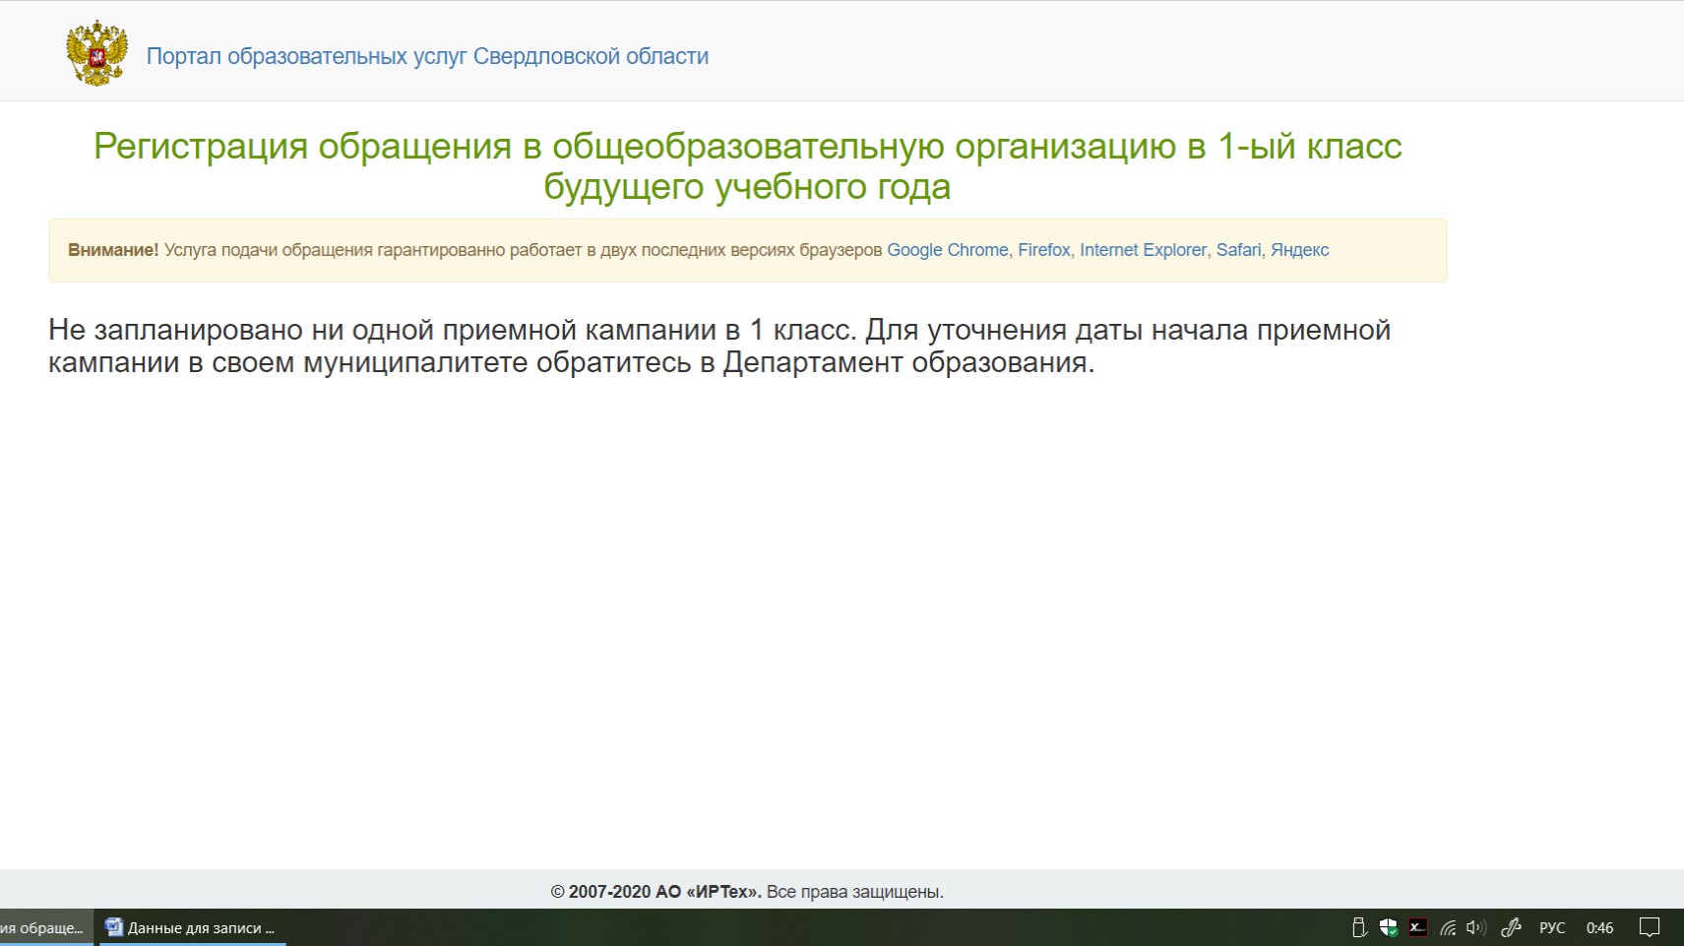Open the Windows Ink pen tray icon
This screenshot has width=1684, height=946.
coord(1511,927)
